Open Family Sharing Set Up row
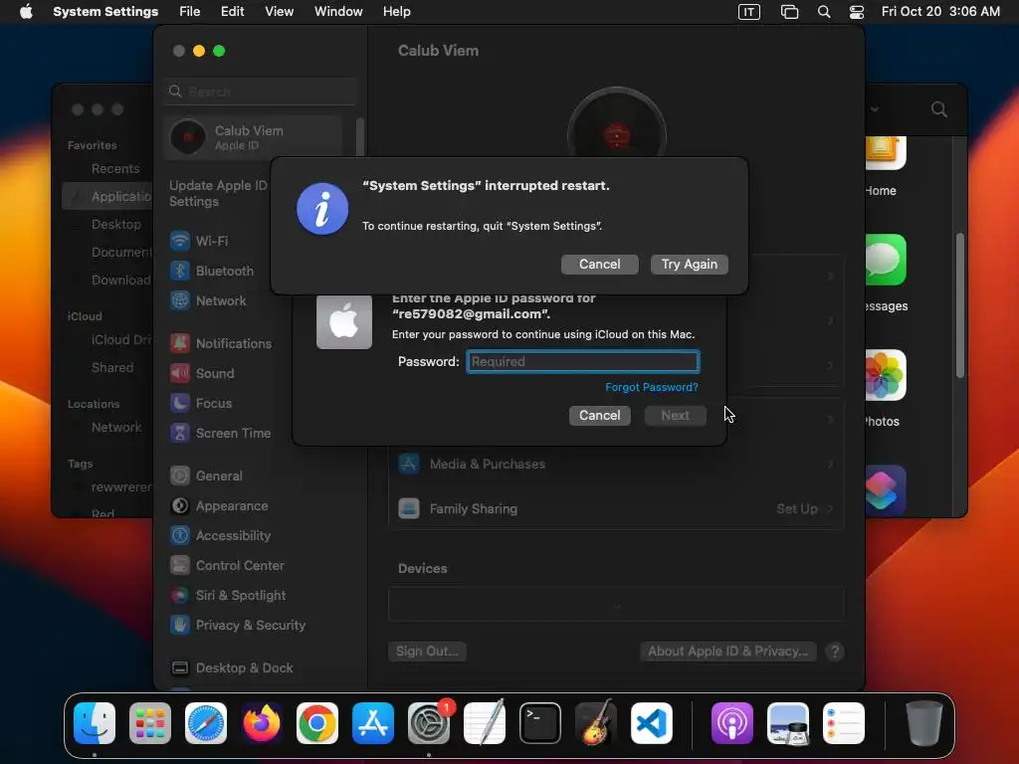This screenshot has height=764, width=1019. [616, 508]
